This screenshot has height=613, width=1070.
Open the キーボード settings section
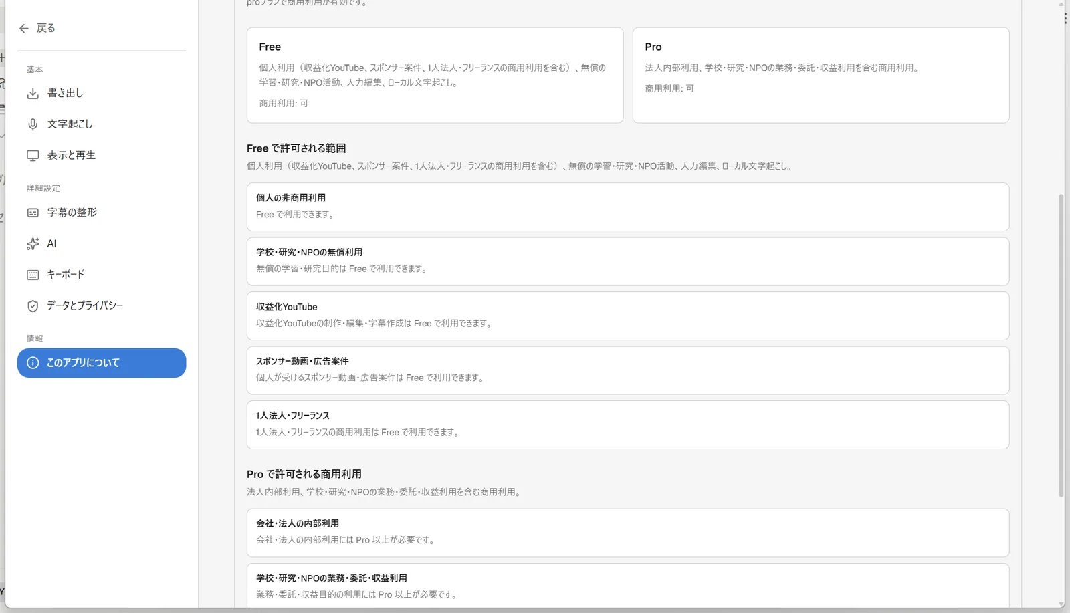click(102, 275)
